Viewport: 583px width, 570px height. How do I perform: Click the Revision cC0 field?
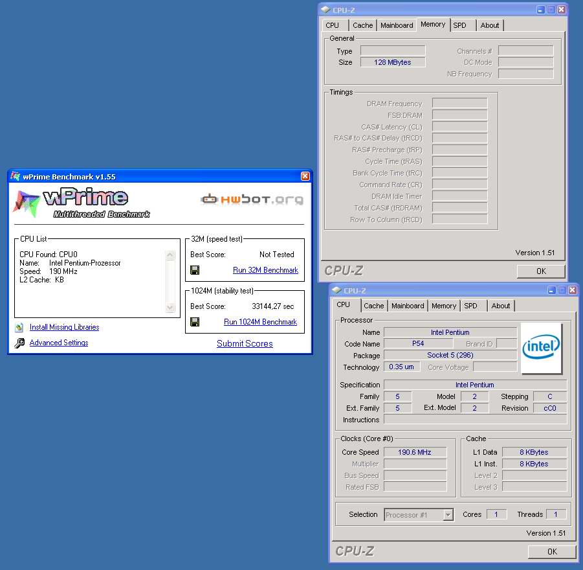click(550, 408)
